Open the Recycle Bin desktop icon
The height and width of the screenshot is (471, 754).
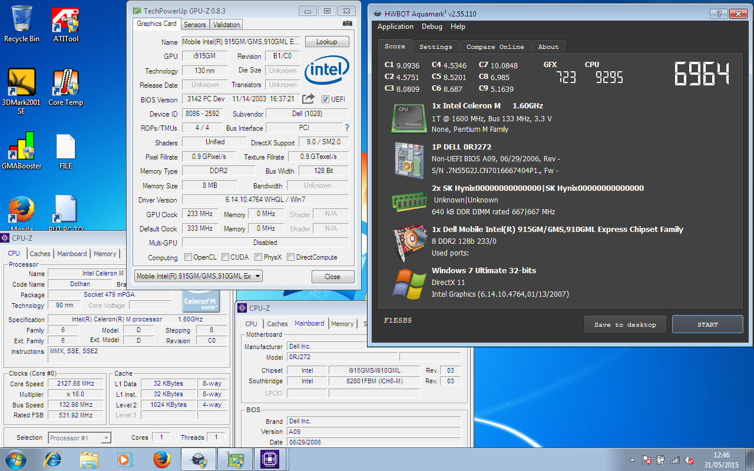pos(22,24)
